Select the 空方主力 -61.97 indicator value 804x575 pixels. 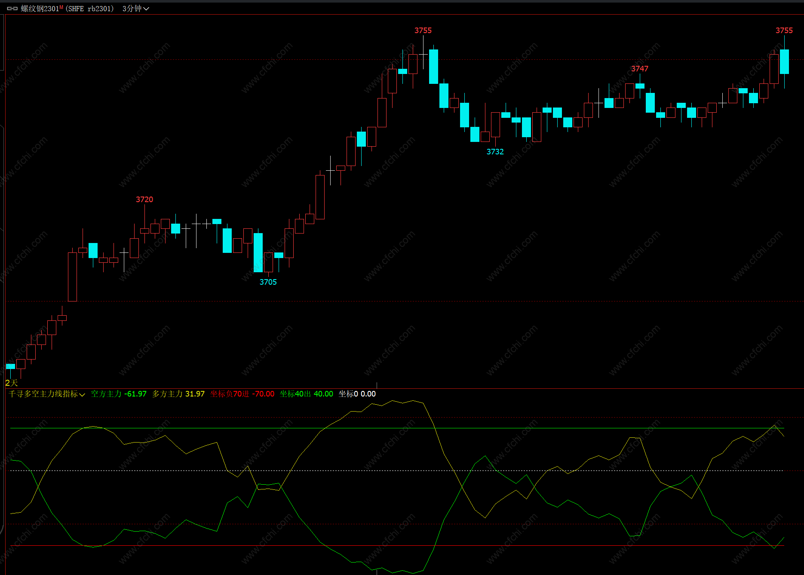pos(119,394)
